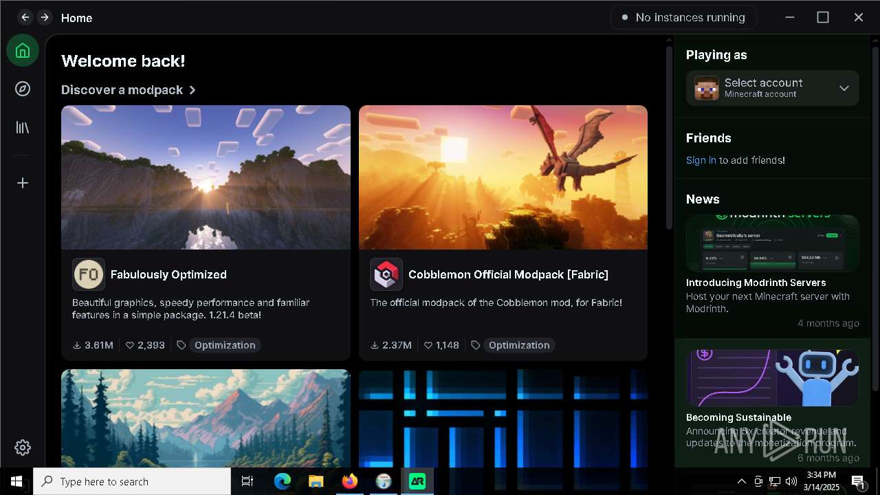Click the Windows taskbar search box
This screenshot has height=495, width=880.
[x=132, y=481]
